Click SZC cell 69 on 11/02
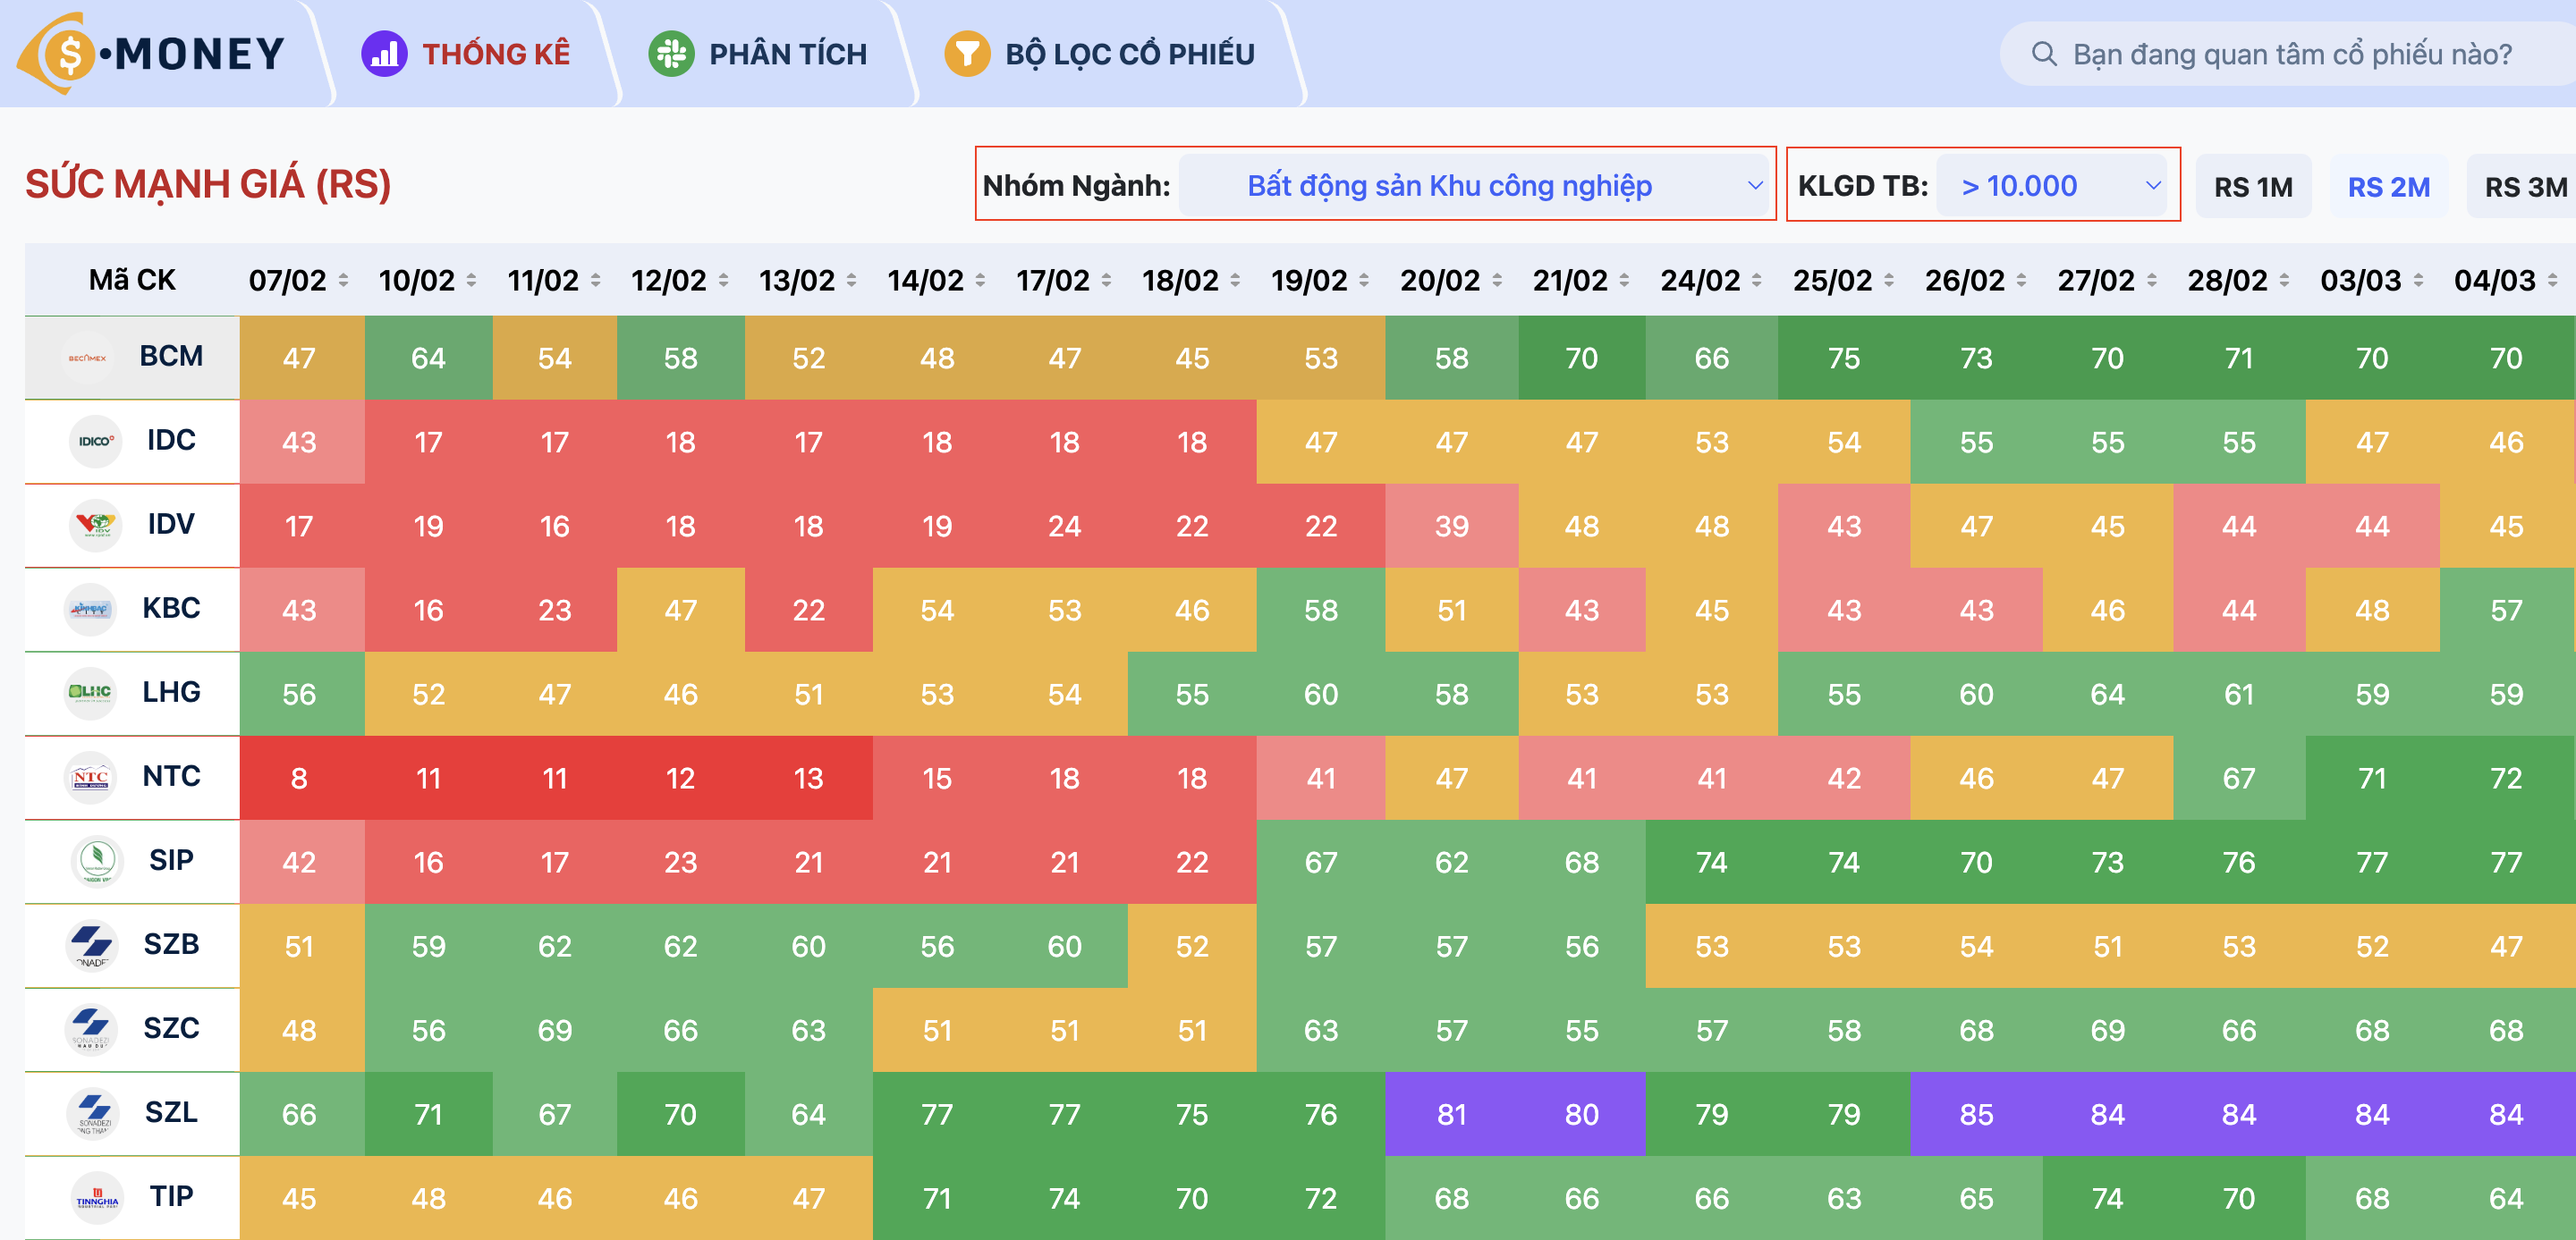Viewport: 2576px width, 1240px height. [555, 1030]
